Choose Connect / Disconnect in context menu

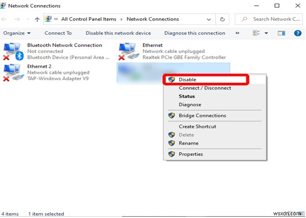[215, 88]
